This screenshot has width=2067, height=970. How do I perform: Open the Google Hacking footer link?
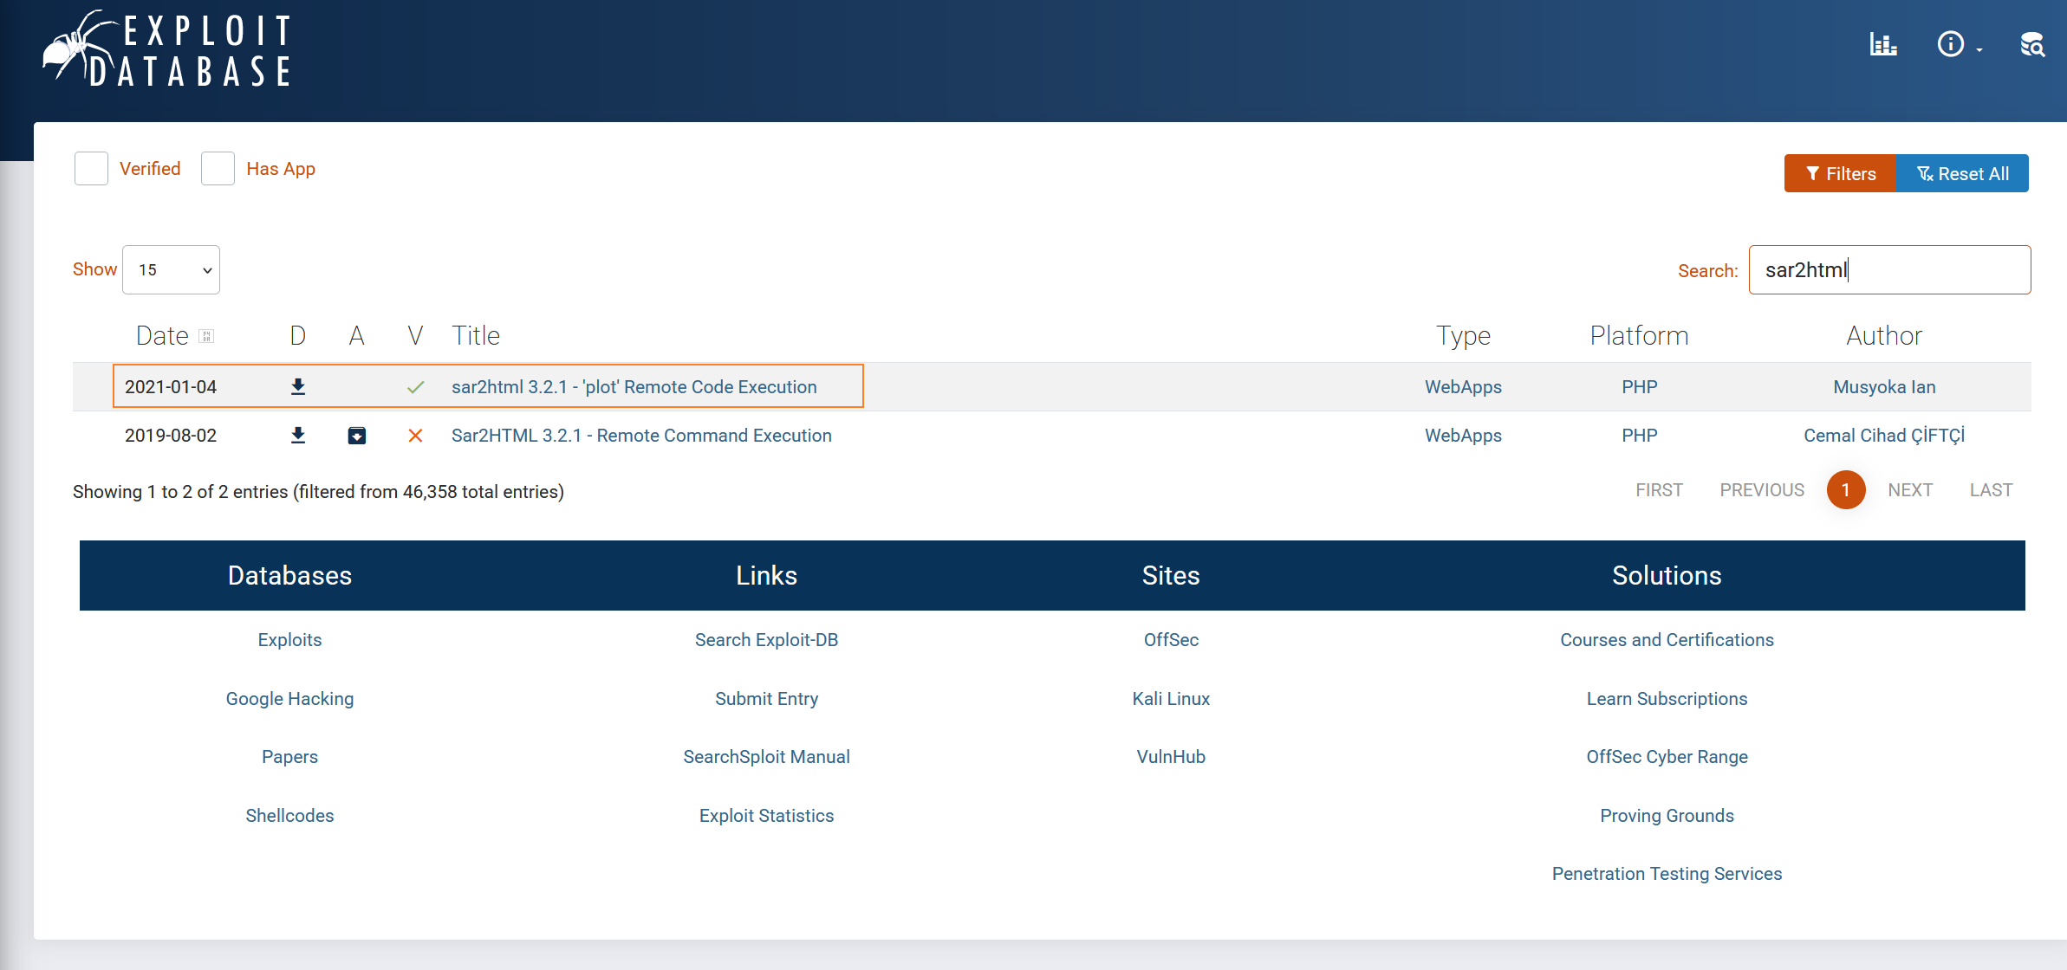coord(289,699)
